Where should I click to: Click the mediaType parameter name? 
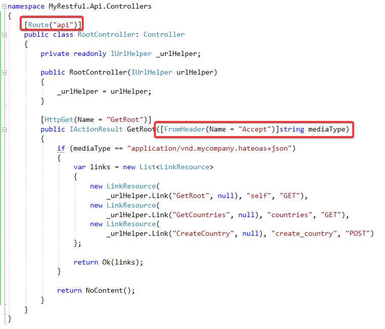pos(326,129)
